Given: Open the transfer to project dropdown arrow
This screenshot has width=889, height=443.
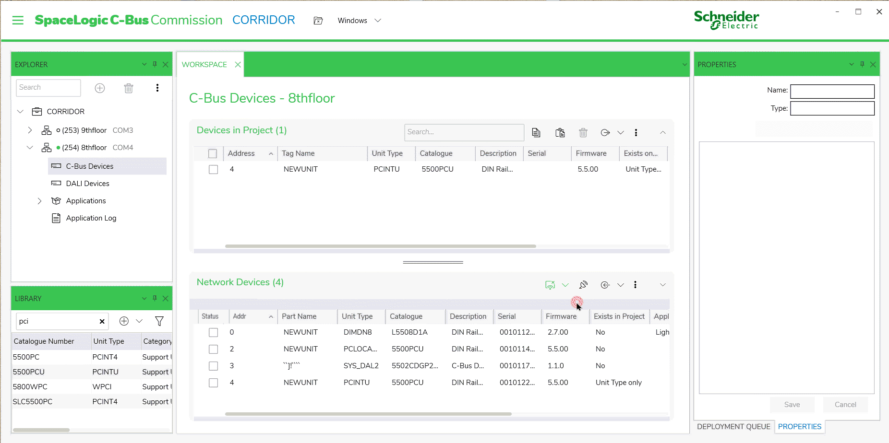Looking at the screenshot, I should [621, 285].
